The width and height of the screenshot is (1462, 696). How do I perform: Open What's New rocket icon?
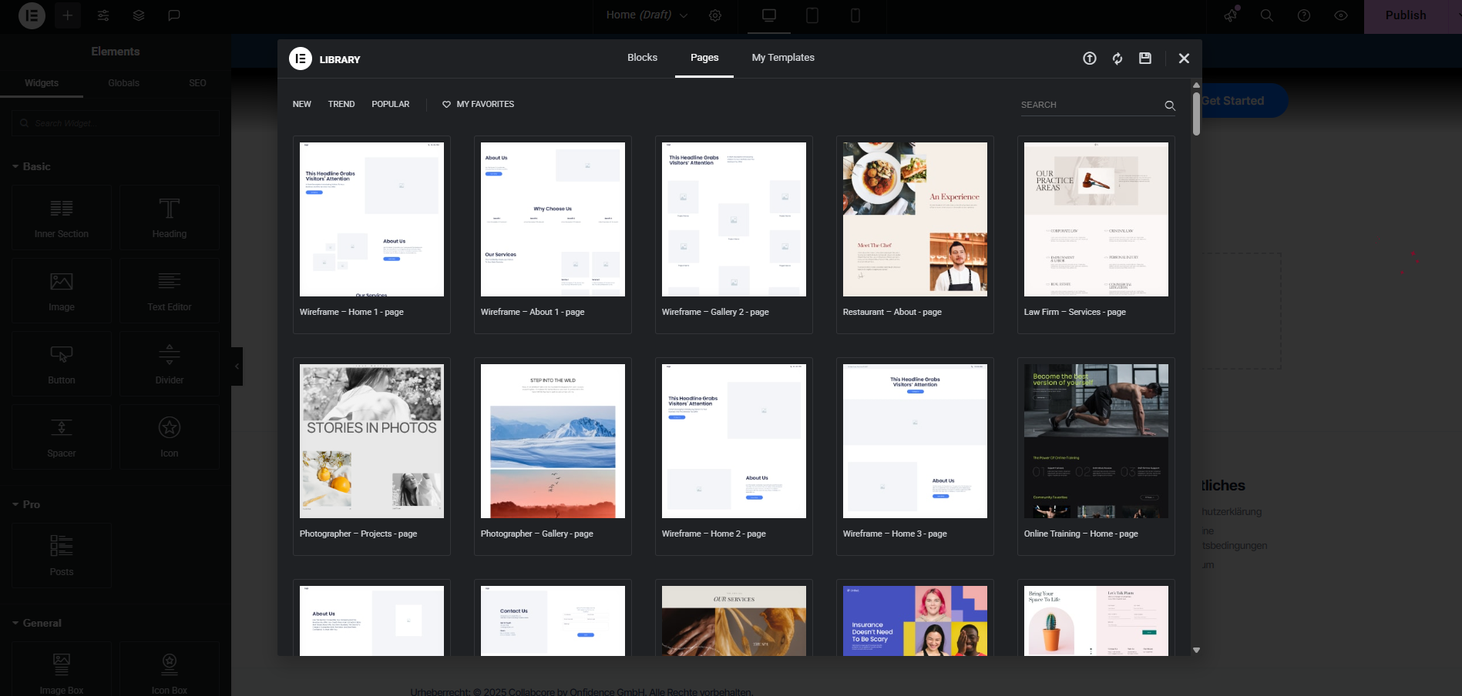pos(1231,15)
